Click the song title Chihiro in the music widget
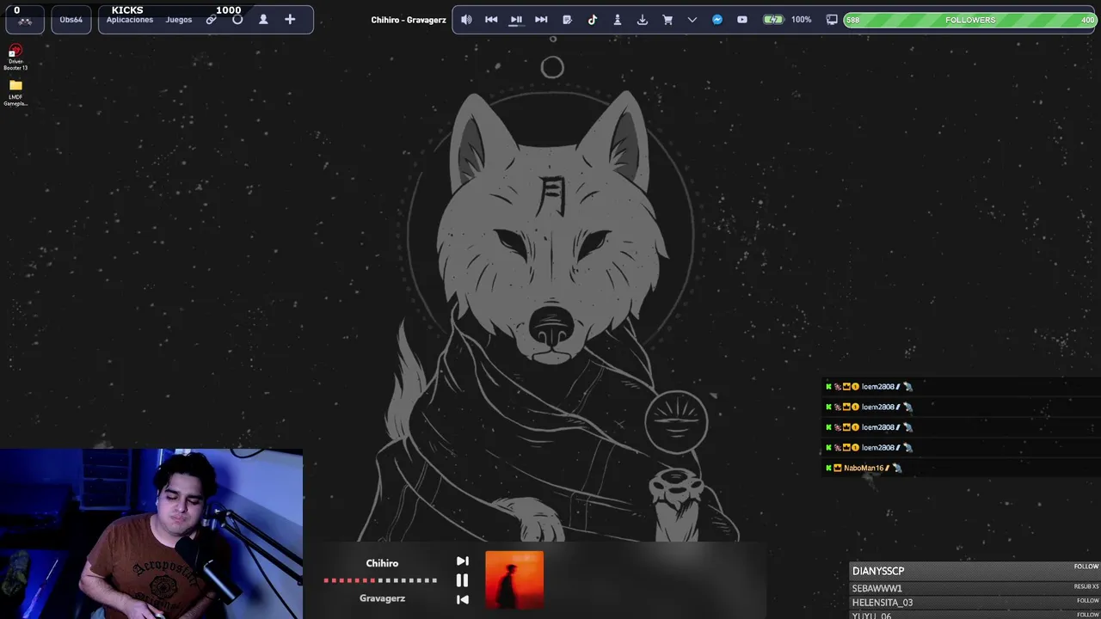The height and width of the screenshot is (619, 1101). 382,563
